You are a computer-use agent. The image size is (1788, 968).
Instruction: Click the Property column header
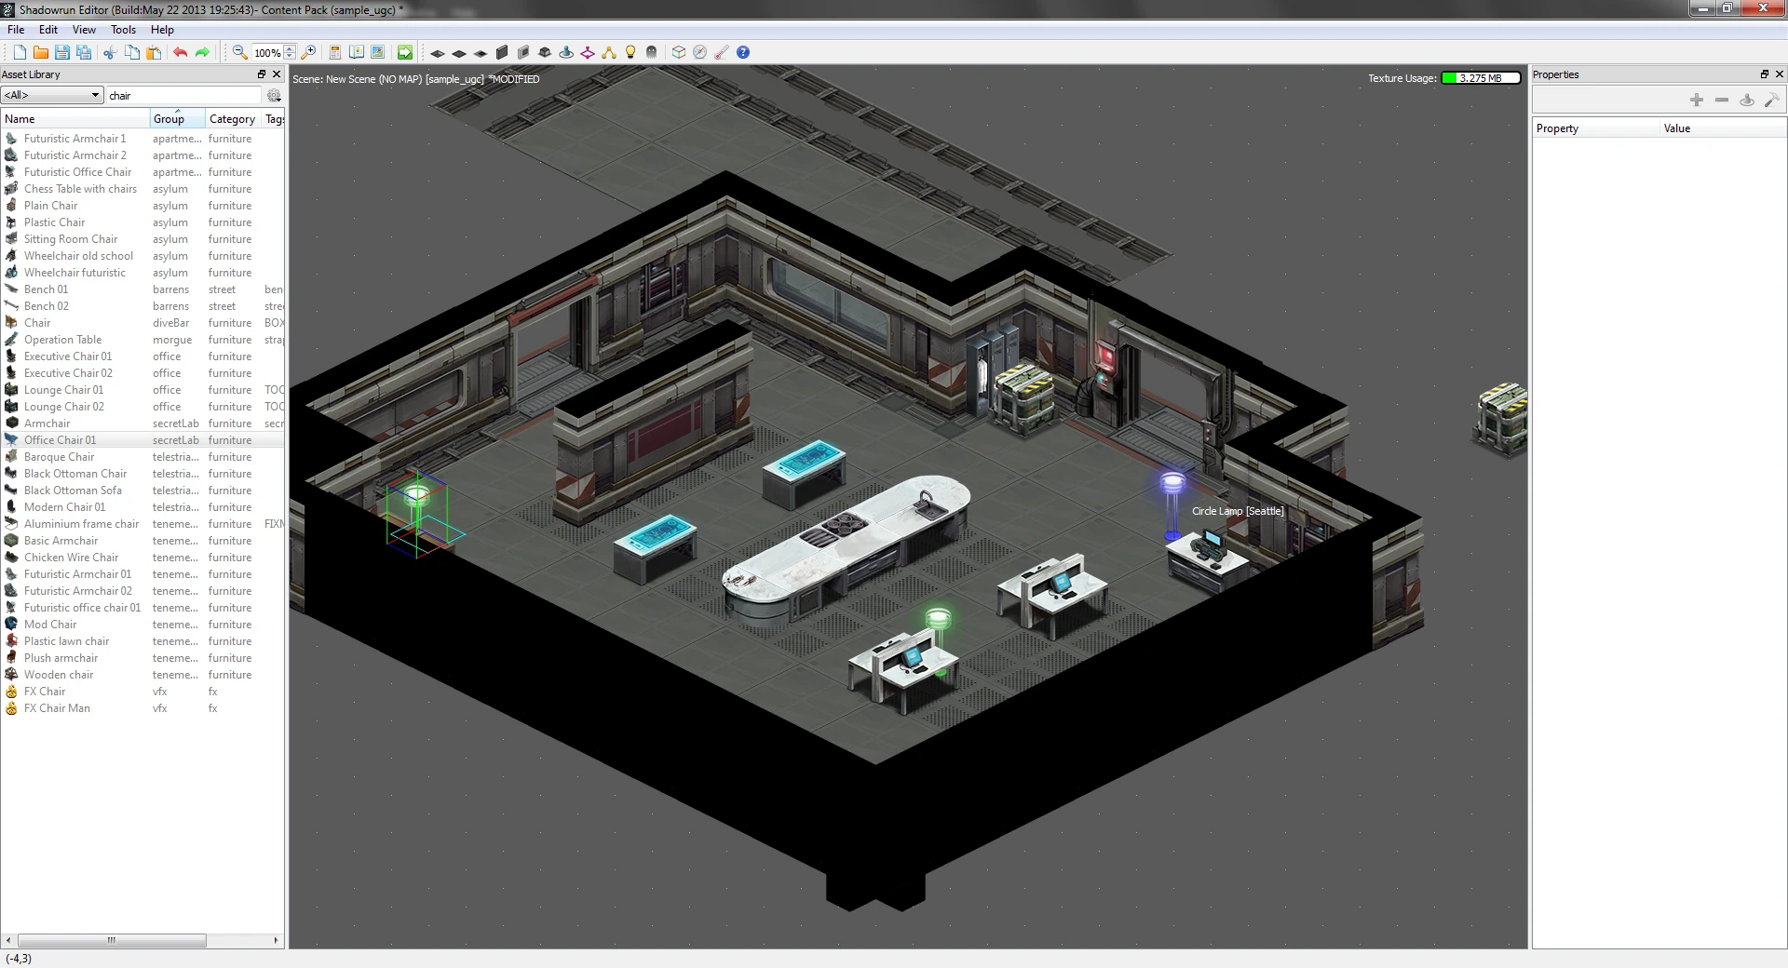[1595, 128]
